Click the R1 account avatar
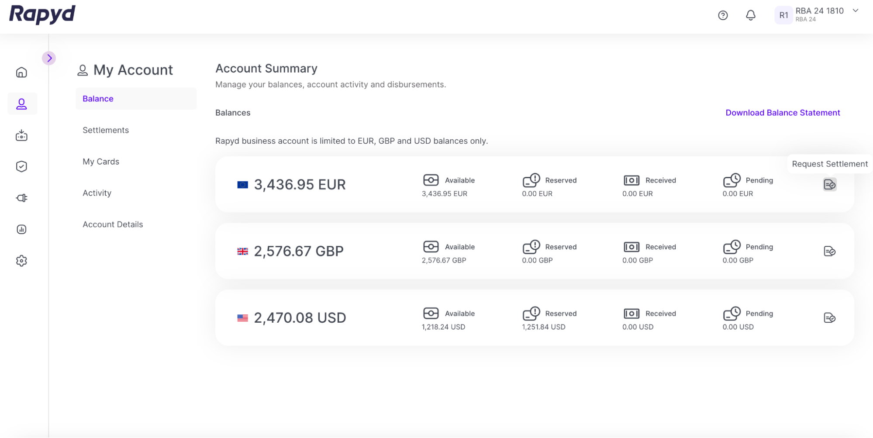 tap(783, 15)
